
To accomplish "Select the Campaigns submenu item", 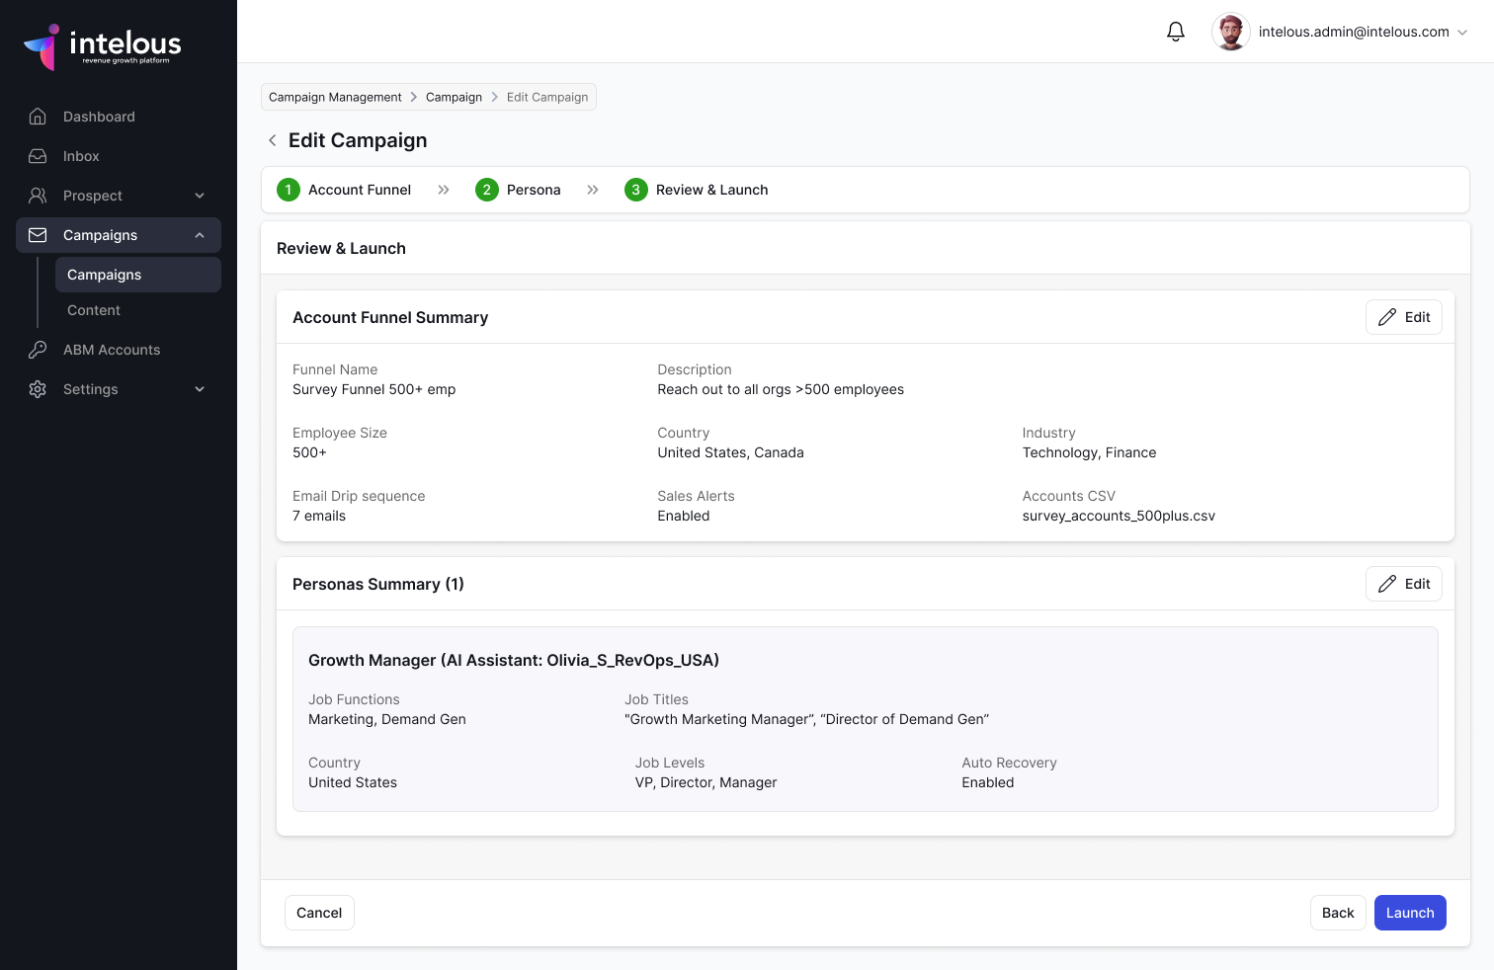I will 105,275.
